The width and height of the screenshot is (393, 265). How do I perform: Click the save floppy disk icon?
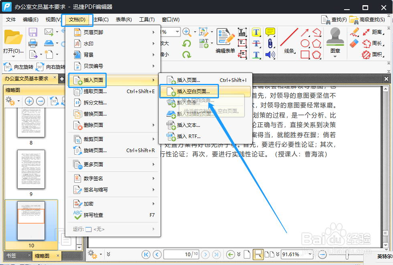(x=33, y=32)
